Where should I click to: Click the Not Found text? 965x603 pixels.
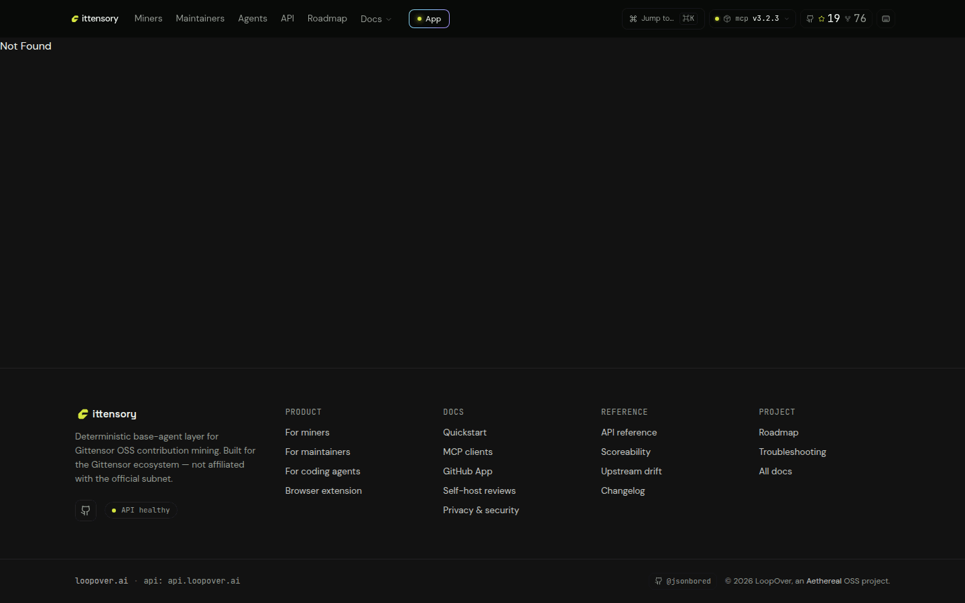click(x=25, y=46)
